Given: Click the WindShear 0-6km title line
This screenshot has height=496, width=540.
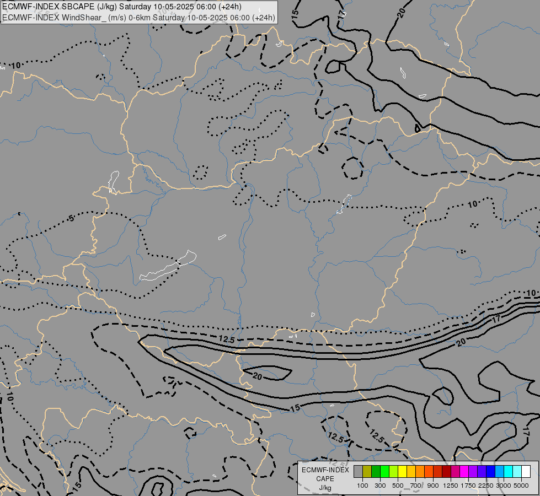Looking at the screenshot, I should click(x=138, y=18).
